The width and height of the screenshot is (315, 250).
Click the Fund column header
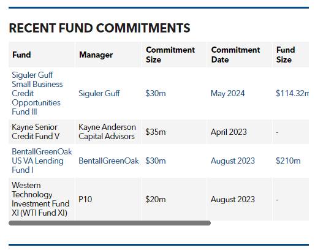(21, 55)
